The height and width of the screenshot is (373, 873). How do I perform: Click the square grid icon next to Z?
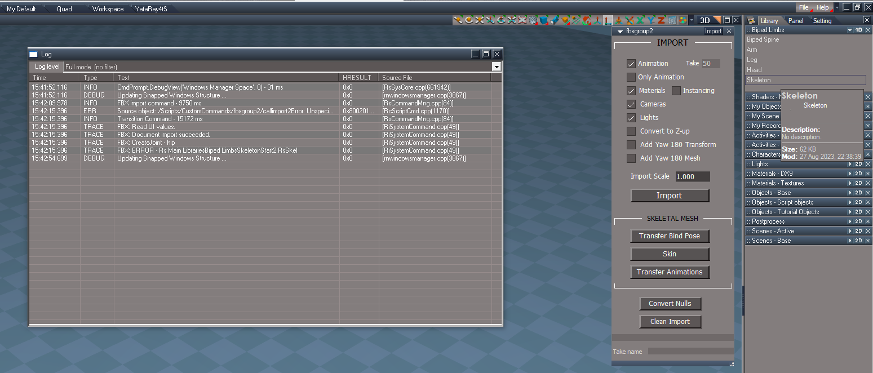[671, 20]
